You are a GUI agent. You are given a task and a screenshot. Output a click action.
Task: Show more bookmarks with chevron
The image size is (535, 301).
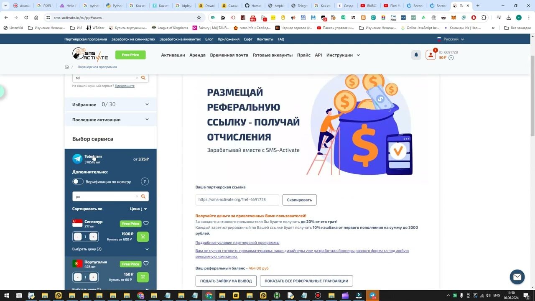(x=493, y=28)
